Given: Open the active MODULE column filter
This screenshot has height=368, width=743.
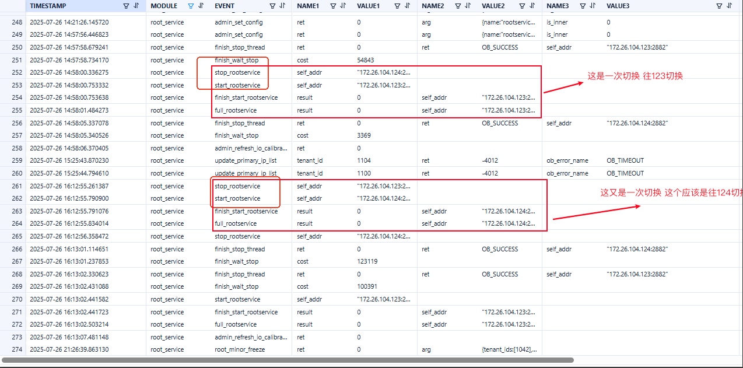Looking at the screenshot, I should tap(191, 6).
